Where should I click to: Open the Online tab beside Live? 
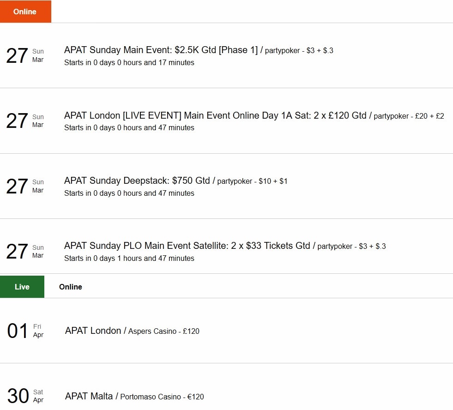pyautogui.click(x=71, y=287)
